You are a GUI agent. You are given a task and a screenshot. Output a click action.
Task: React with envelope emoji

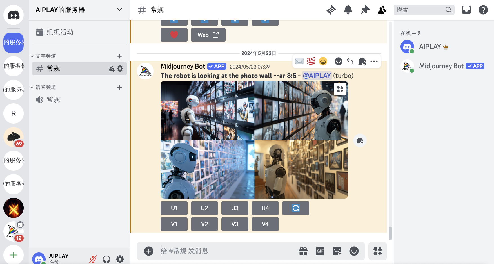click(299, 61)
